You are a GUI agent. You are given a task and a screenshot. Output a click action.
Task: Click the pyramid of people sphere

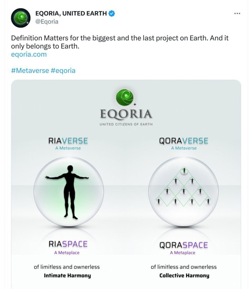pos(183,191)
